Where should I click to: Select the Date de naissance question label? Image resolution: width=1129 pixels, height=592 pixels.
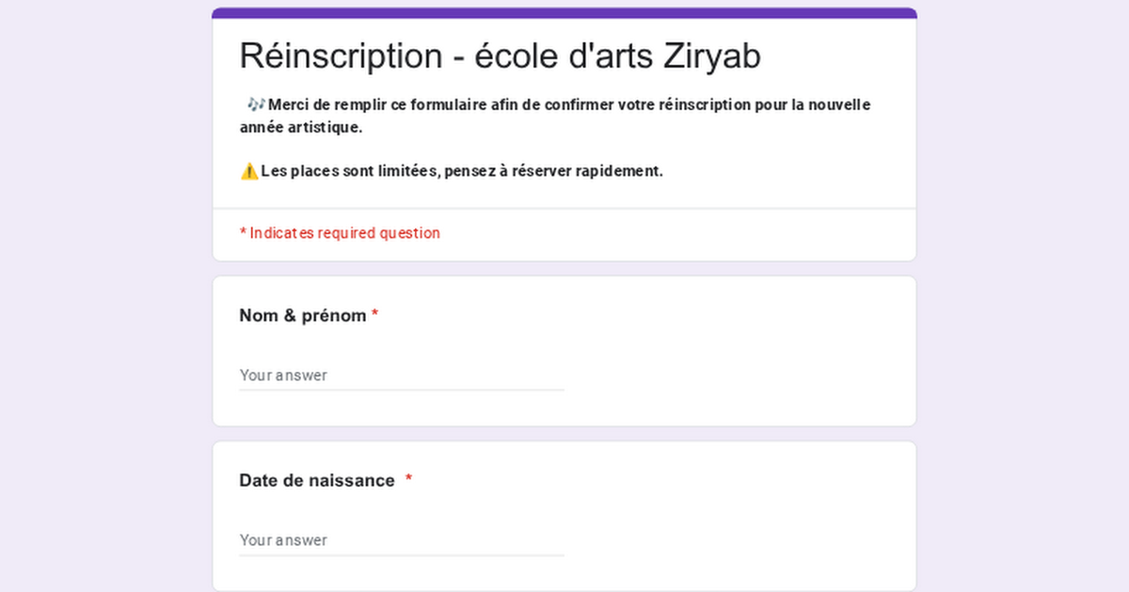click(315, 480)
